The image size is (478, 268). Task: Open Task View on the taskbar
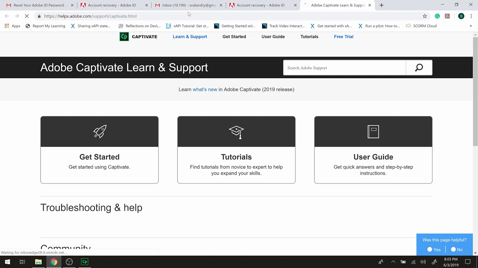[22, 262]
